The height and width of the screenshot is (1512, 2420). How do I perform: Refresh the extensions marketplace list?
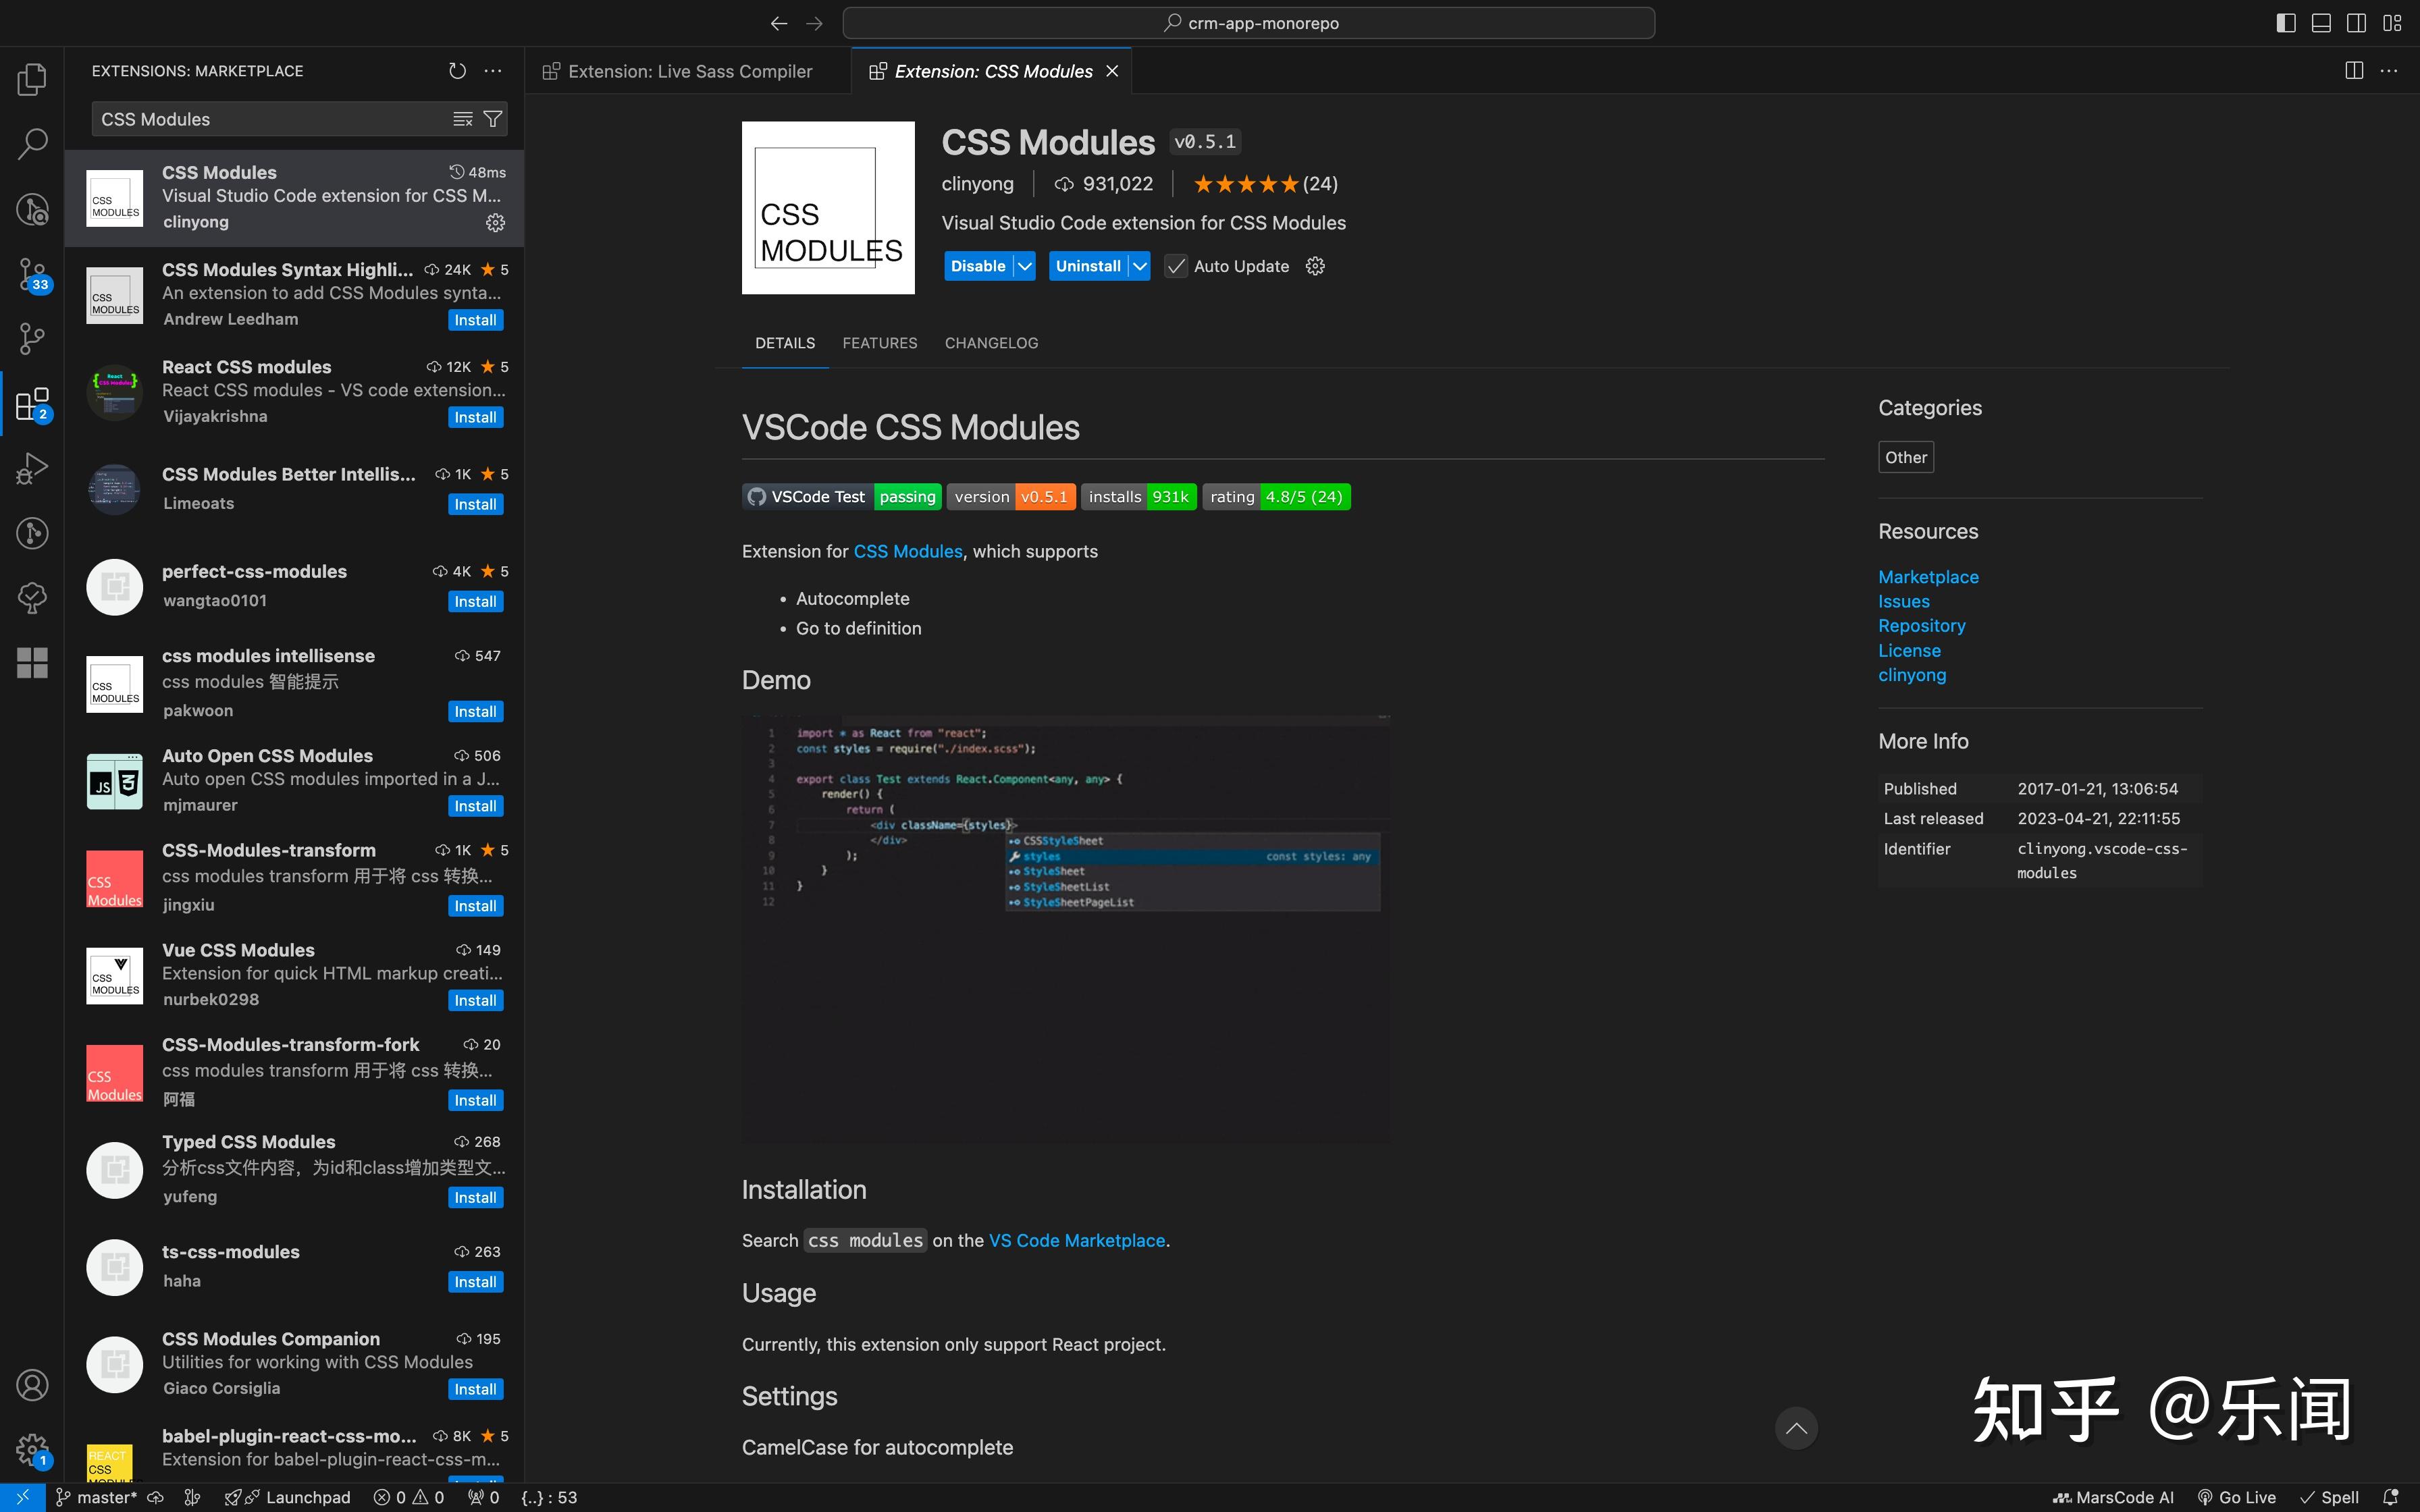pyautogui.click(x=457, y=70)
